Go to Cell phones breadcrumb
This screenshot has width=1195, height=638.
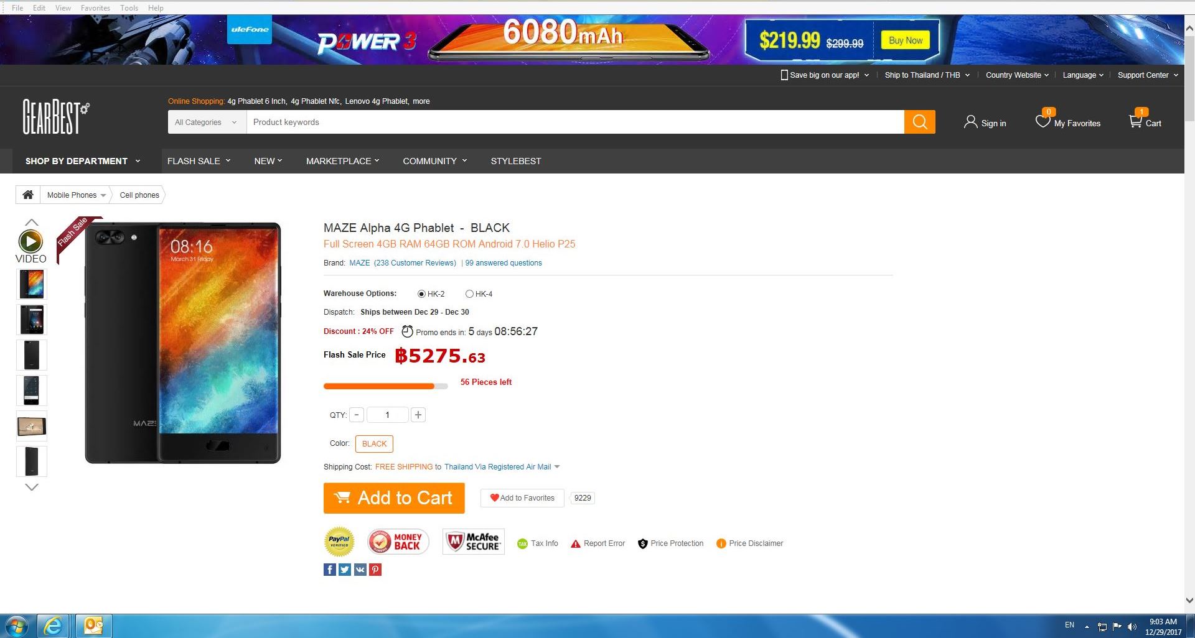tap(139, 195)
